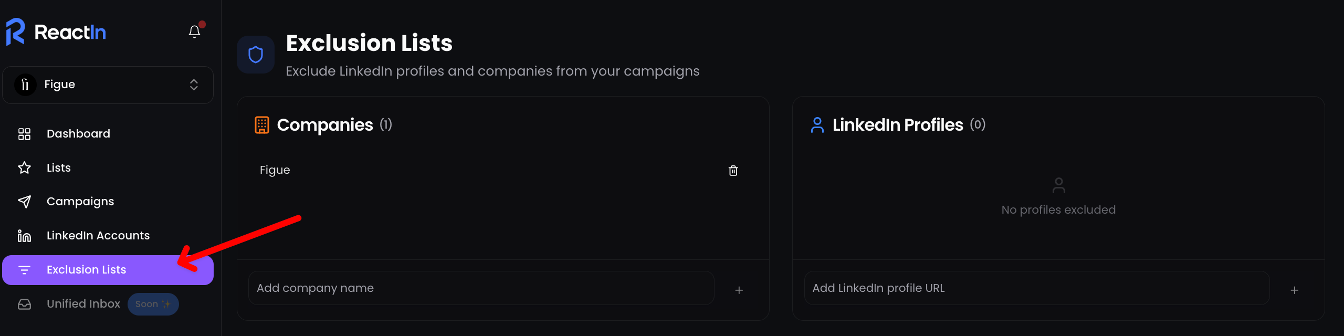Select the Exclusion Lists sidebar item
The image size is (1344, 336).
[86, 270]
